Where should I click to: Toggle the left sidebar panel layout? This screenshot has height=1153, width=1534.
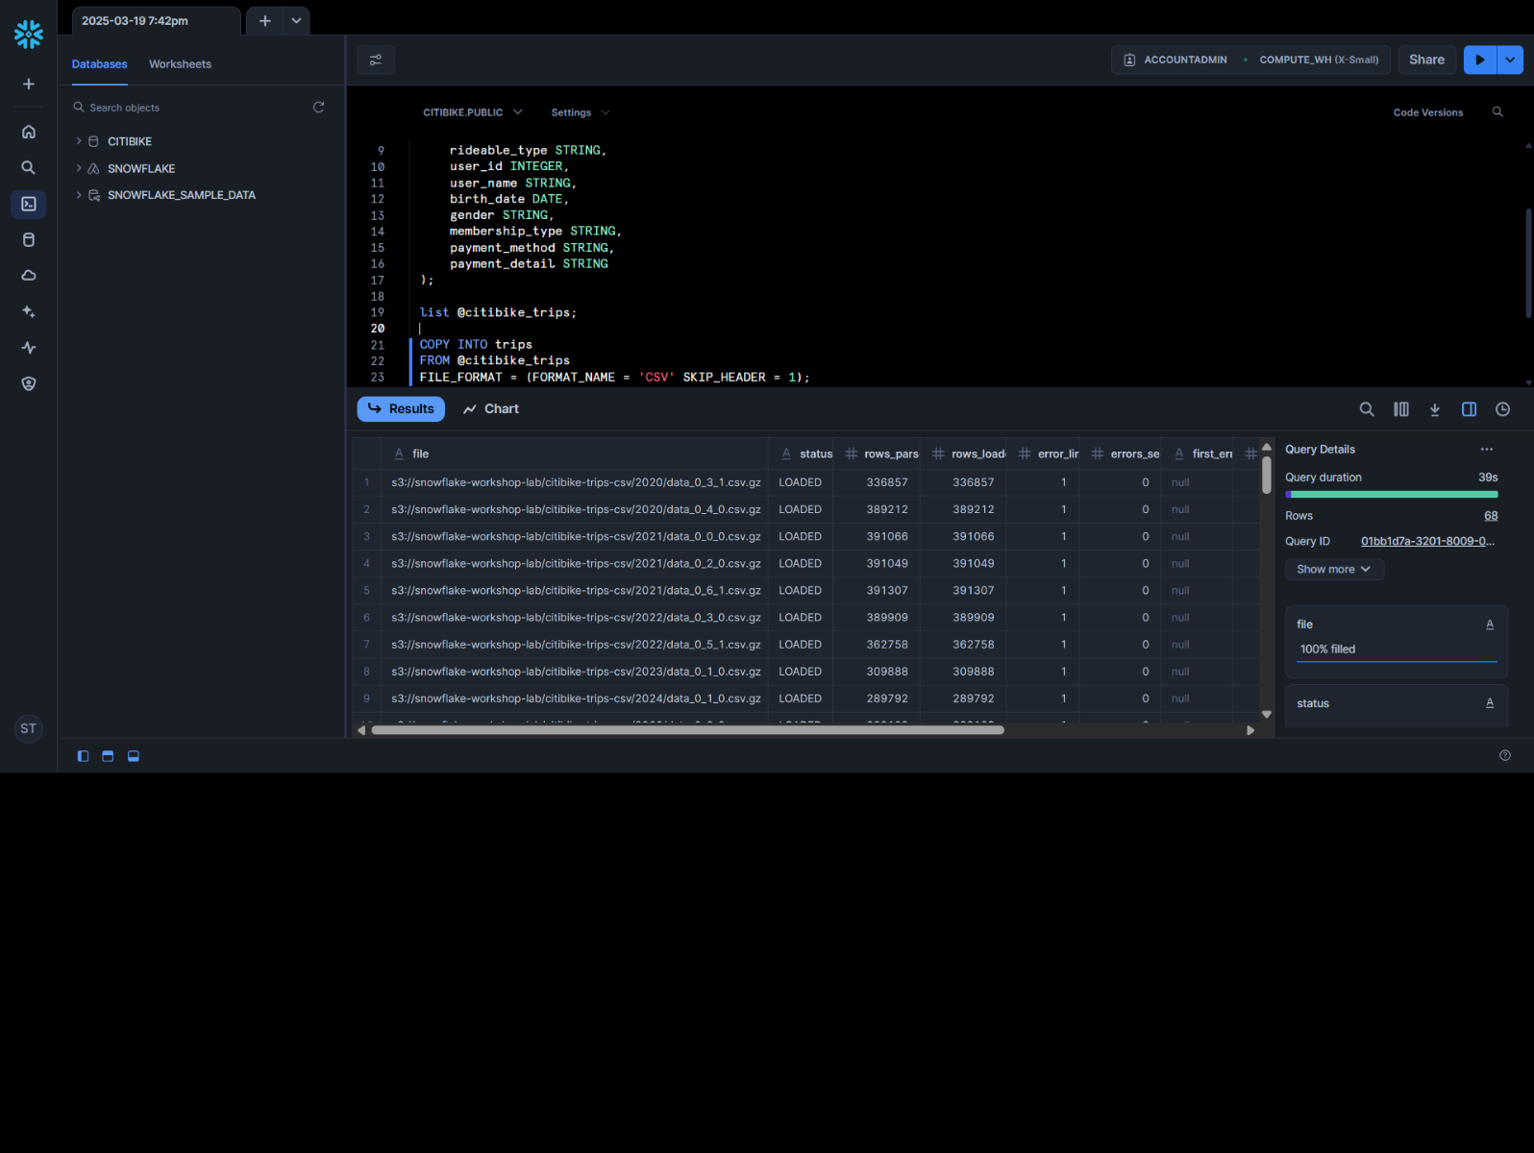(83, 756)
